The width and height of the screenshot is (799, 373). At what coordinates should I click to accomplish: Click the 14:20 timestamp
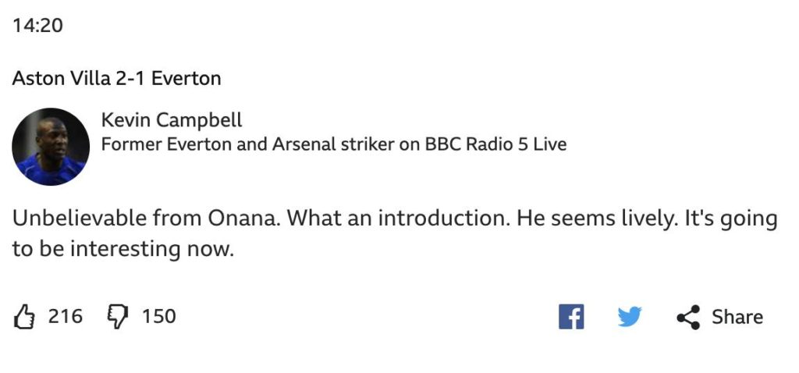click(x=37, y=25)
